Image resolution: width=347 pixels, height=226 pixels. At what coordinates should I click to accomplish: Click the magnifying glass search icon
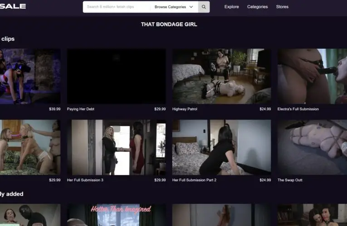pos(204,7)
